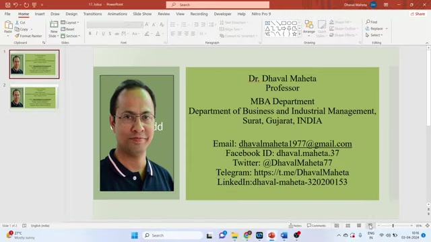Open the Transitions tab
The height and width of the screenshot is (242, 431).
pos(92,13)
